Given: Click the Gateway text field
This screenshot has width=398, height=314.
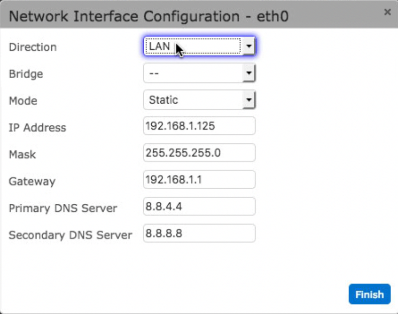Looking at the screenshot, I should click(200, 180).
